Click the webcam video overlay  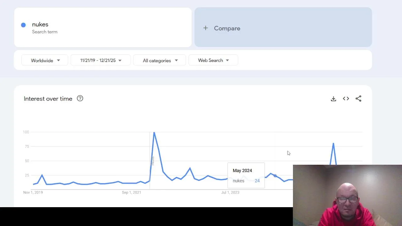(x=347, y=195)
